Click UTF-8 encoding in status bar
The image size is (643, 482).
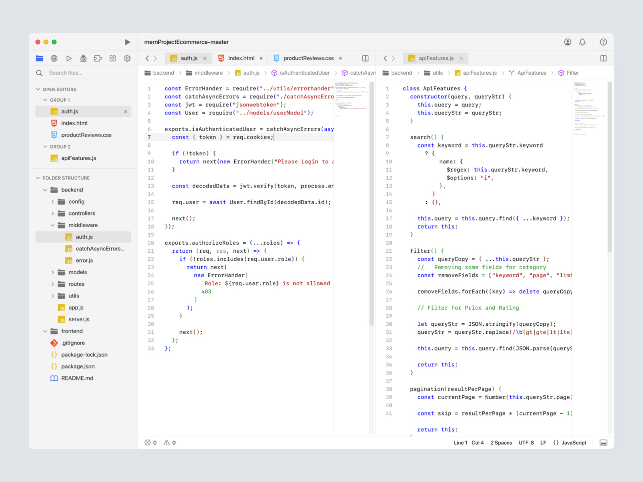(x=526, y=443)
